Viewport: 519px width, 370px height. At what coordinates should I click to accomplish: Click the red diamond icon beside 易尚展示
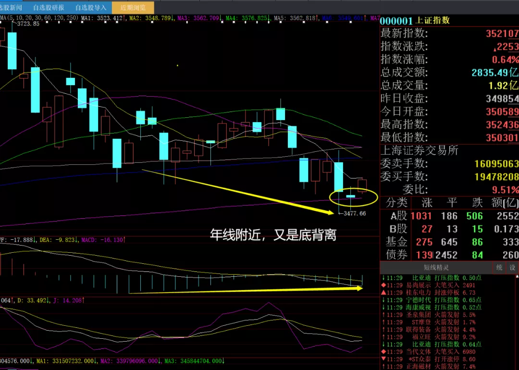click(383, 285)
